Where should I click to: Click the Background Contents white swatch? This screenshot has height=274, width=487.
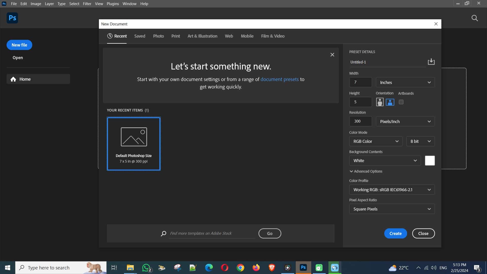(x=429, y=161)
